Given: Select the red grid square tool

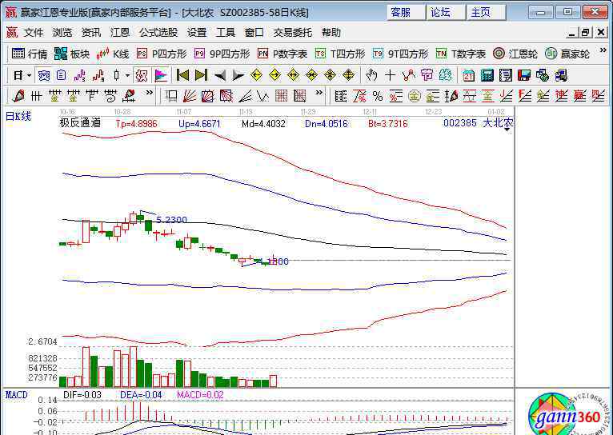Looking at the screenshot, I should tap(282, 96).
